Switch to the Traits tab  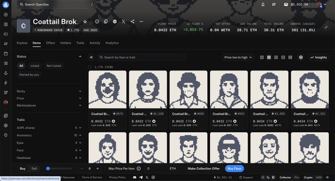pyautogui.click(x=80, y=43)
